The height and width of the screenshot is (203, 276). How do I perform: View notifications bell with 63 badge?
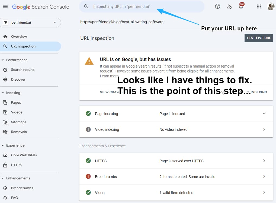(x=241, y=6)
